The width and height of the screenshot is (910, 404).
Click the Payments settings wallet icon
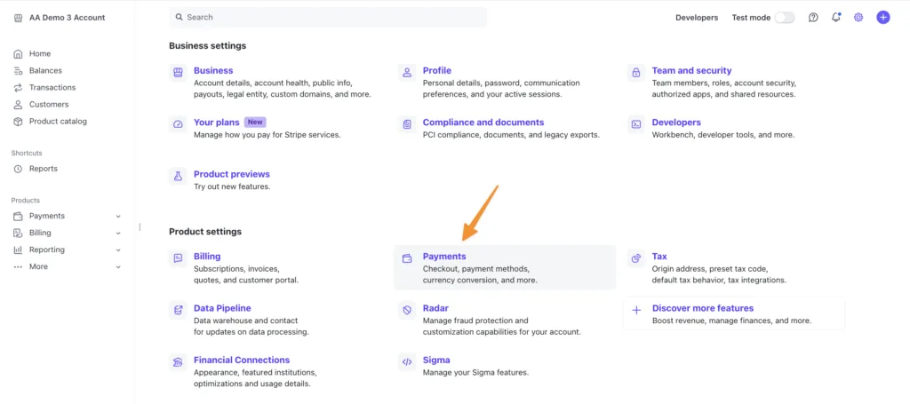[407, 258]
